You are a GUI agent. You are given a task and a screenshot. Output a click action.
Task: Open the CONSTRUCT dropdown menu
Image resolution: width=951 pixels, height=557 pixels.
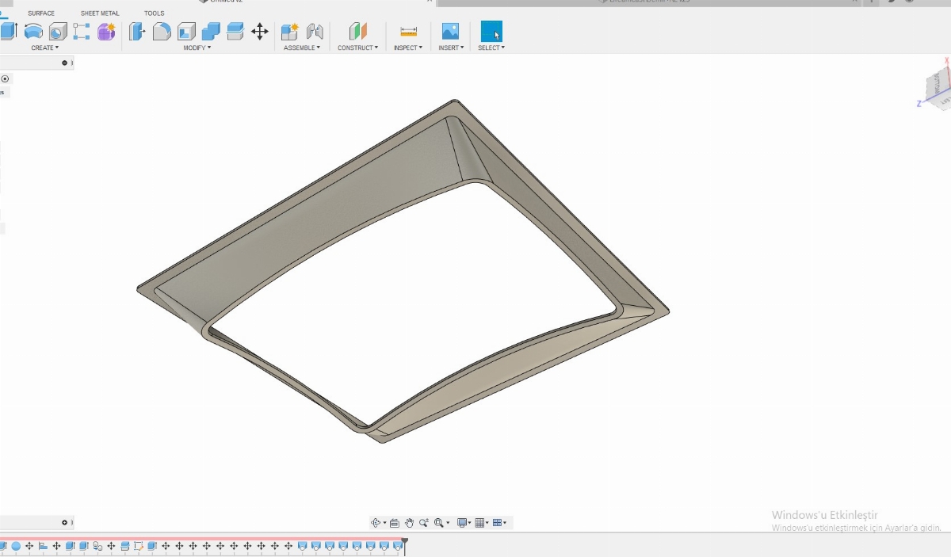click(358, 48)
